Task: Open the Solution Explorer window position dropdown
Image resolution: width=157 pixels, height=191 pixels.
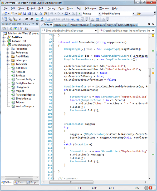Action: (30, 24)
